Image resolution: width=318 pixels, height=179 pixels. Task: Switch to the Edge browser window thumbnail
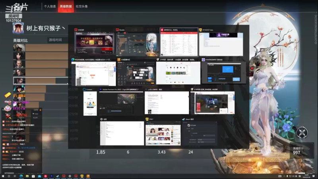[x=93, y=74]
